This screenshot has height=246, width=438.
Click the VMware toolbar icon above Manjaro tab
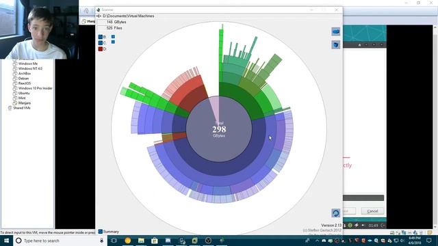86,11
